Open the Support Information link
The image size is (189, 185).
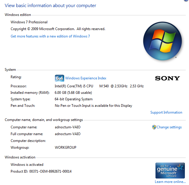coord(166,112)
